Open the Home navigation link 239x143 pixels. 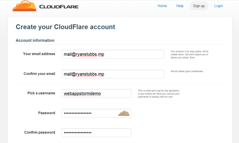tap(162, 6)
